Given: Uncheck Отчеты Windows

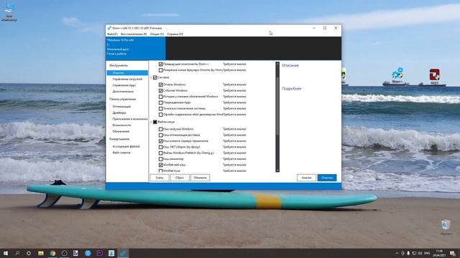Looking at the screenshot, I should tap(160, 85).
